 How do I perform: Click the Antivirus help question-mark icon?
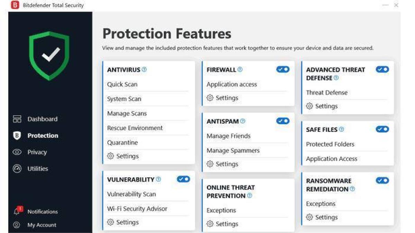pos(143,69)
